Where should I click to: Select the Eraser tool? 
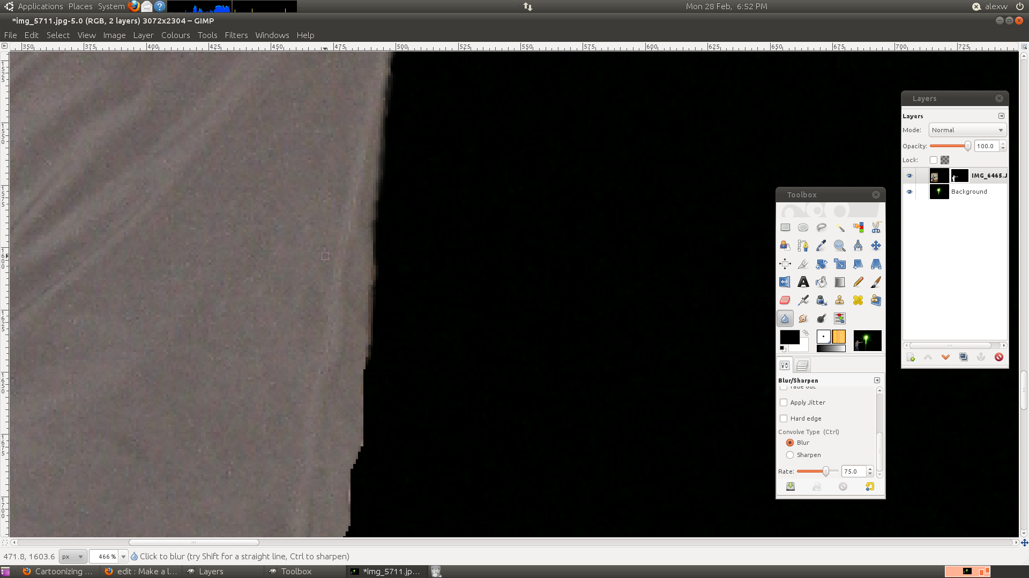pos(785,300)
